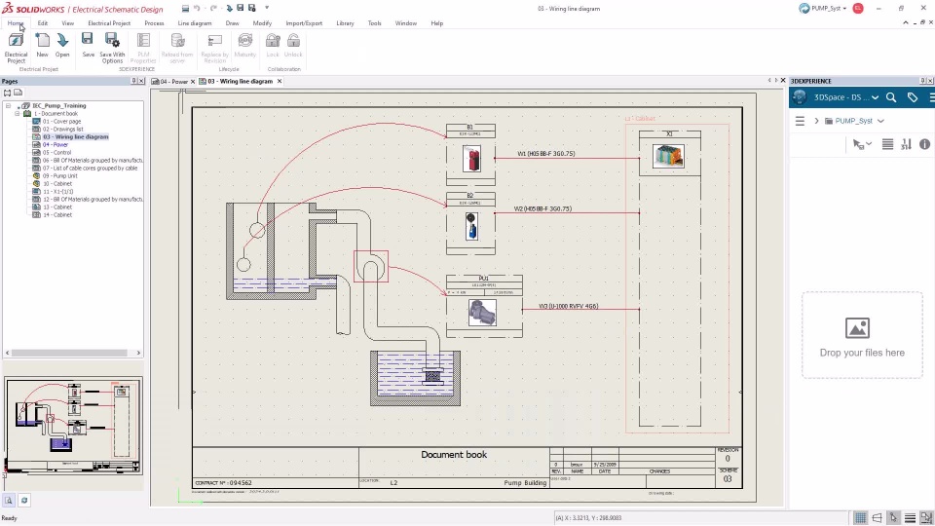935x526 pixels.
Task: Expand the 3DSpace app dropdown
Action: (876, 97)
